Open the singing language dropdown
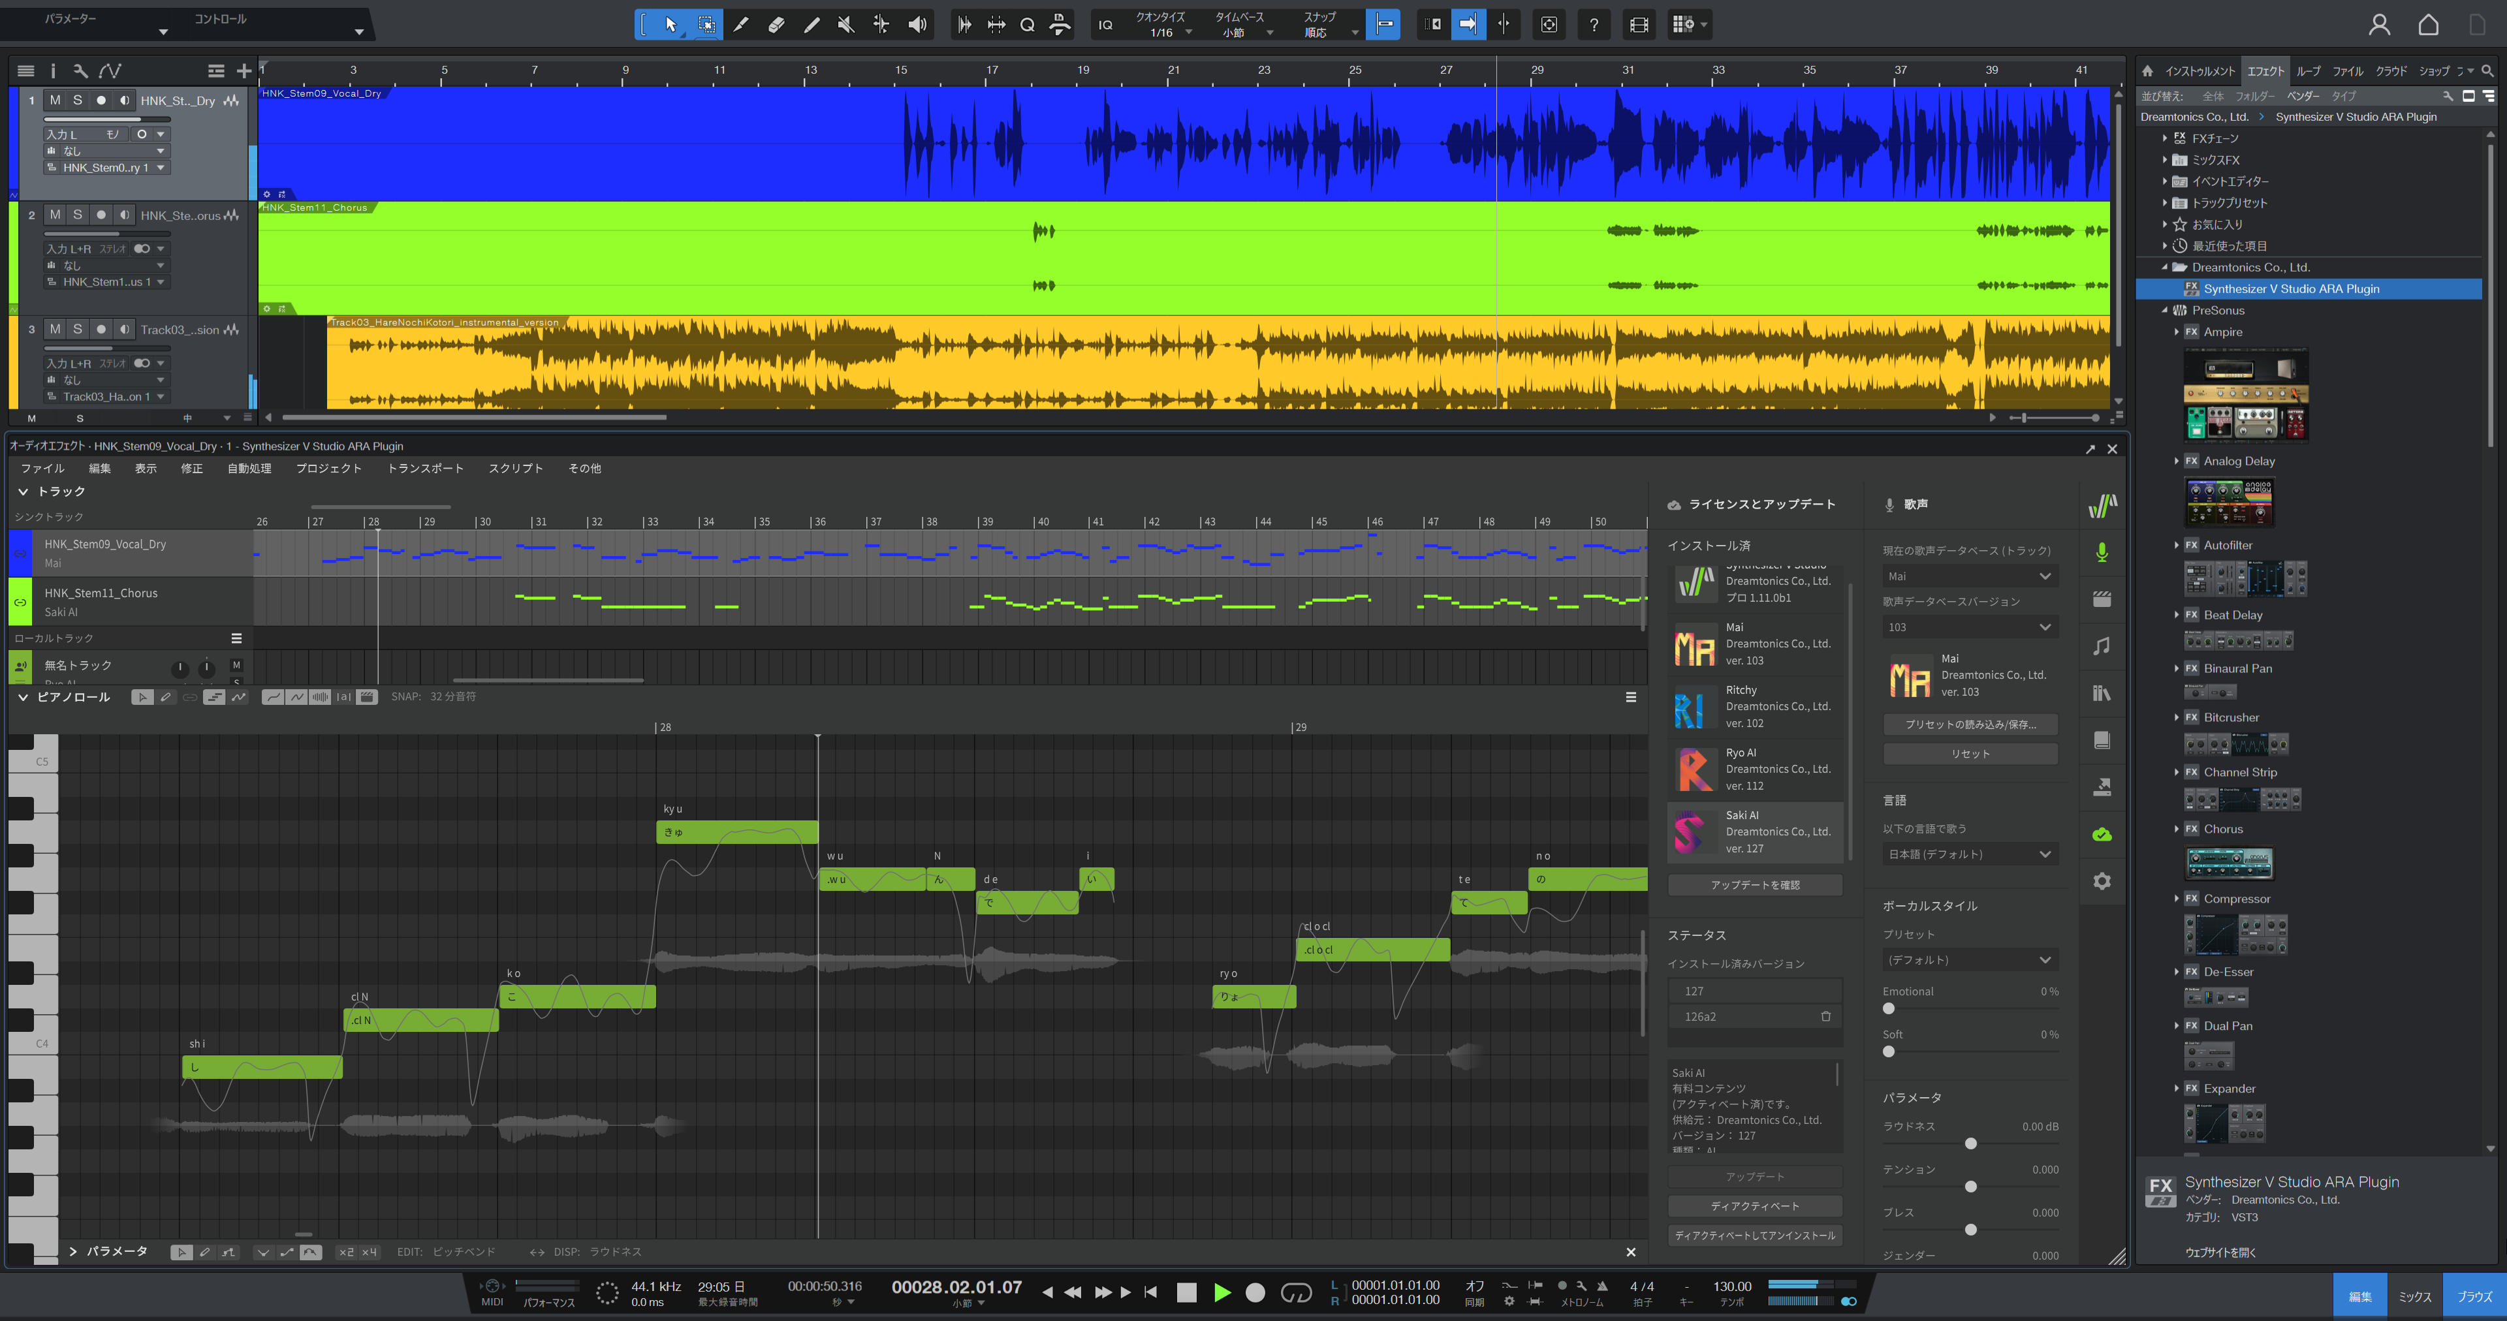 [1969, 854]
